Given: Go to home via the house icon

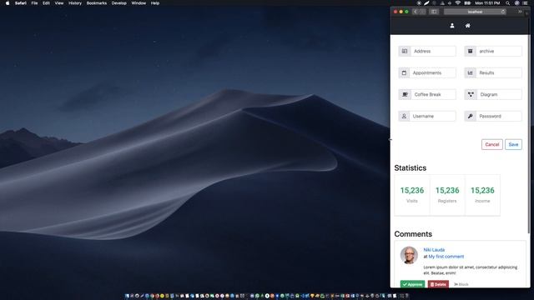Looking at the screenshot, I should pos(467,26).
